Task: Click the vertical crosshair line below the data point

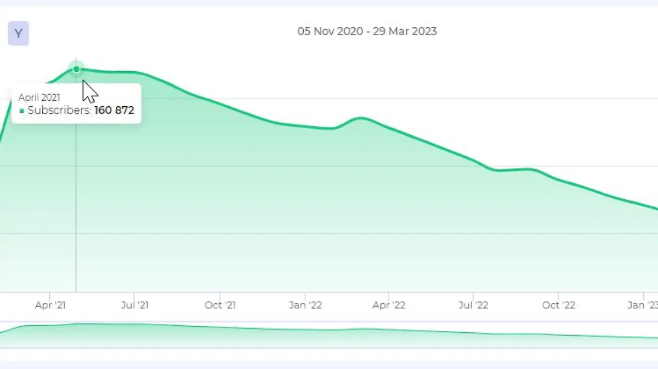Action: click(76, 219)
